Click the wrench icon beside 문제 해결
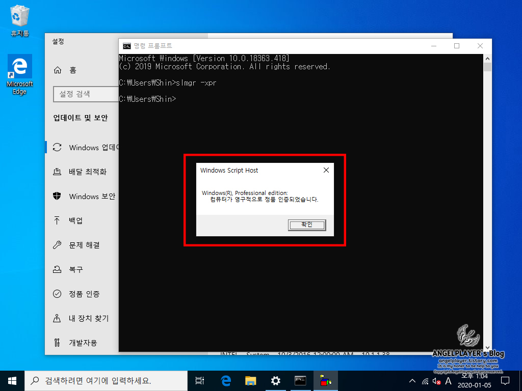Image resolution: width=522 pixels, height=391 pixels. tap(57, 245)
